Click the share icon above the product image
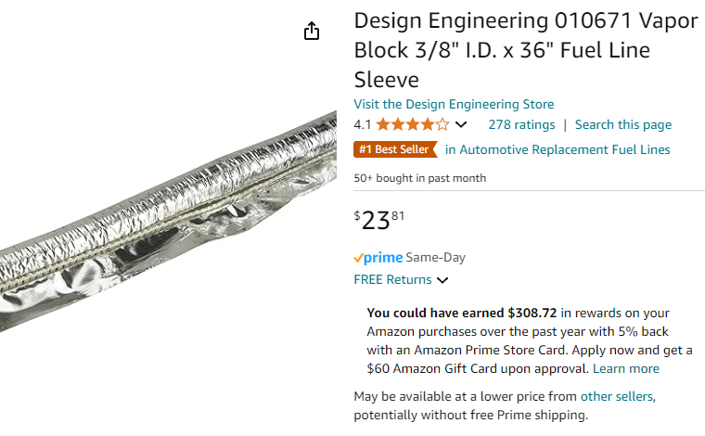This screenshot has width=705, height=436. pos(312,32)
